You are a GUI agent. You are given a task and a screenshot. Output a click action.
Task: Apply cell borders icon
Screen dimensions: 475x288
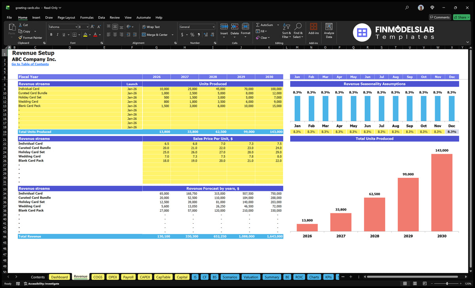coord(74,35)
